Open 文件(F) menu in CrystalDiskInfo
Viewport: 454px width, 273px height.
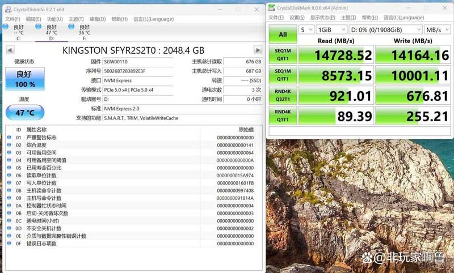(12, 19)
